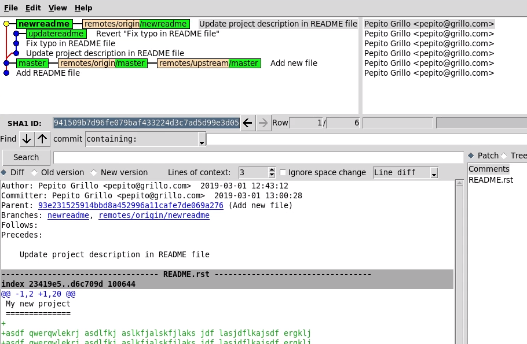Open the 'containing:' find type dropdown
Image resolution: width=527 pixels, height=344 pixels.
(x=145, y=139)
